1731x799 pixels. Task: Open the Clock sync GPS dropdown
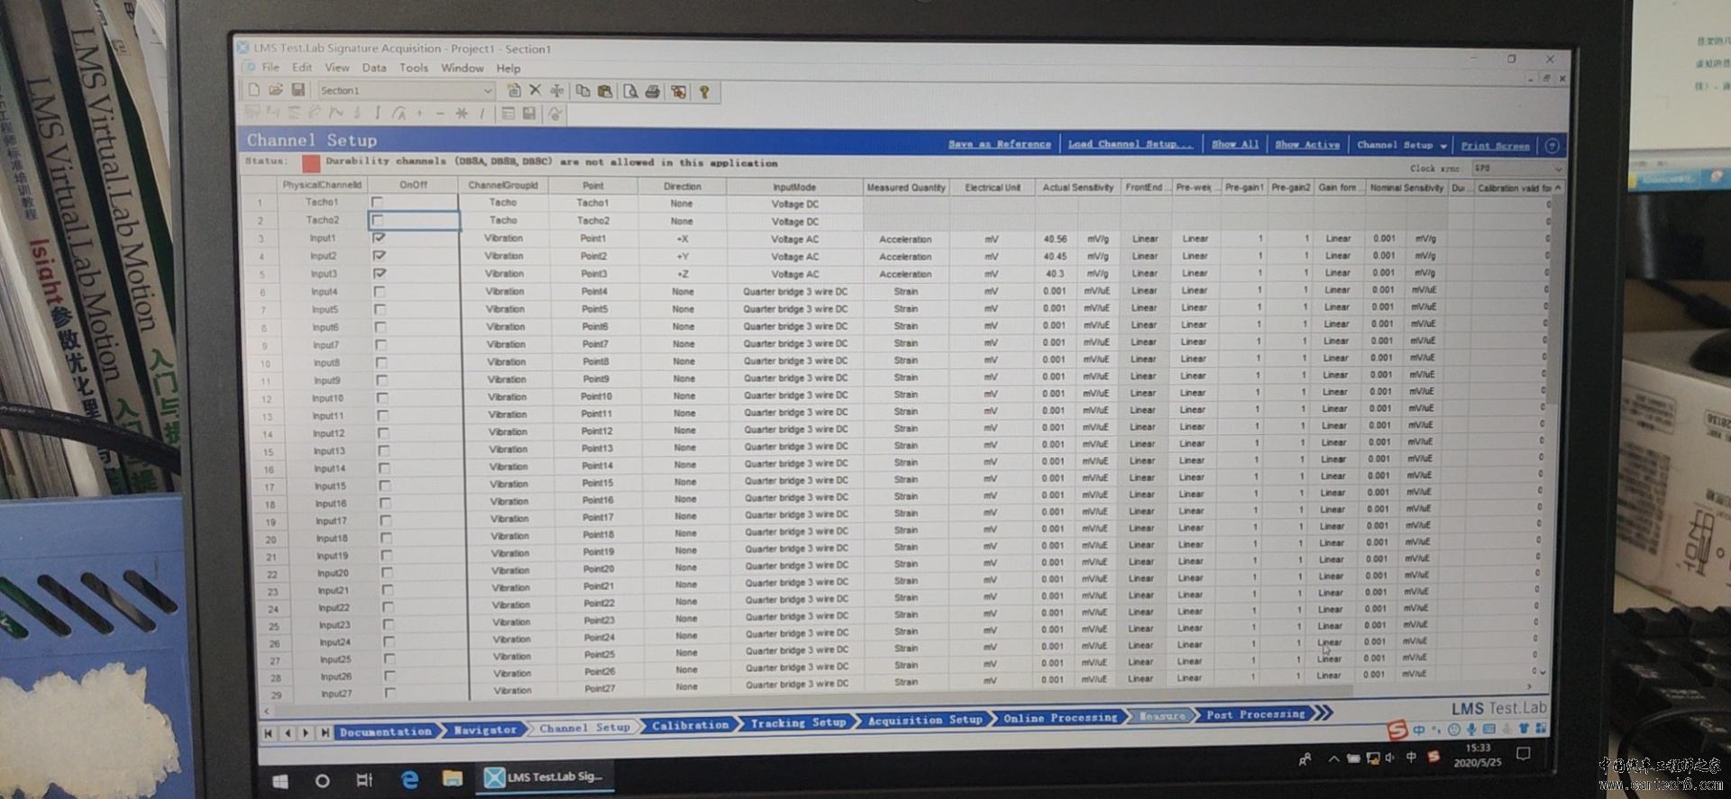(1518, 168)
